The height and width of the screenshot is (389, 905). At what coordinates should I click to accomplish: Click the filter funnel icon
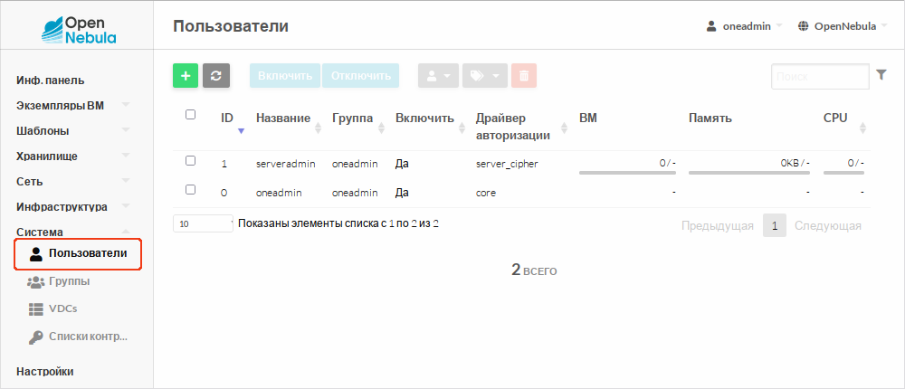coord(881,76)
